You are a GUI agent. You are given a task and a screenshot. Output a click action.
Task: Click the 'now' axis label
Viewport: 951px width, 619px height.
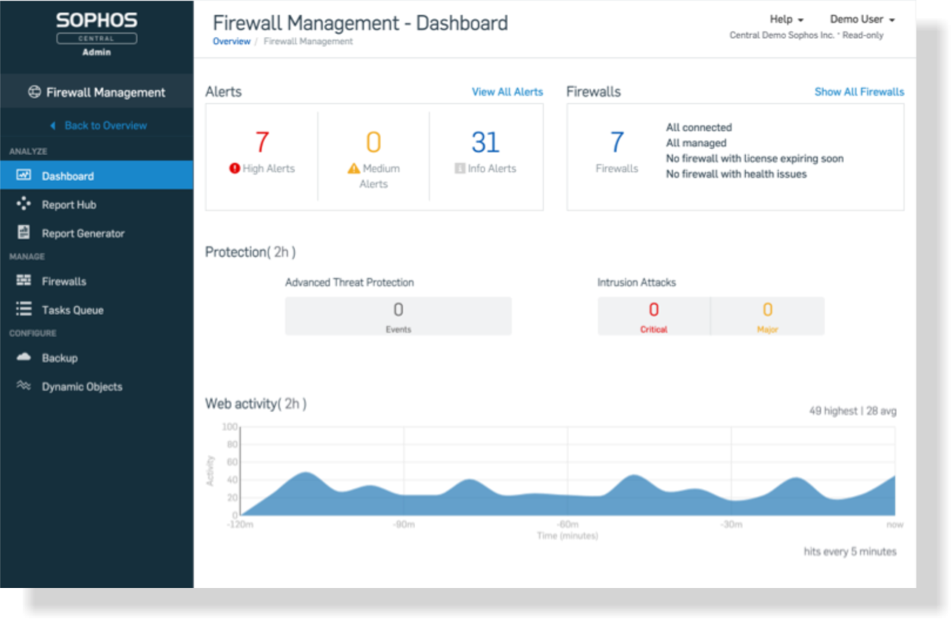[x=895, y=525]
